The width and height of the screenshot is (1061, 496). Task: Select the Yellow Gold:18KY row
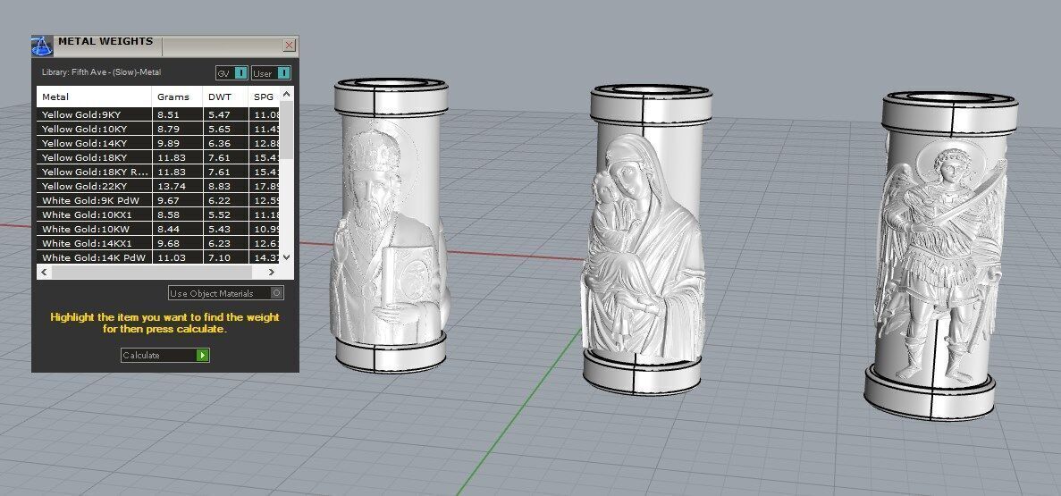pos(157,157)
